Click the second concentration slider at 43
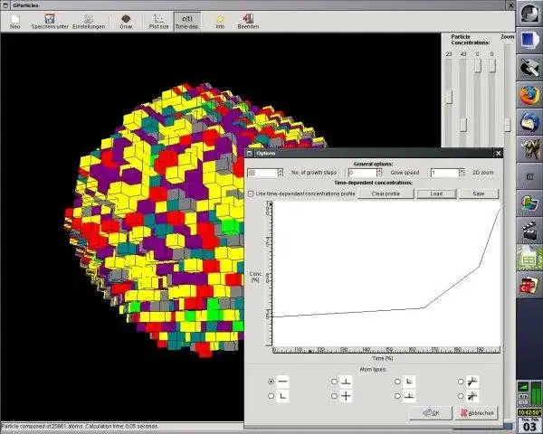The image size is (543, 434). click(x=463, y=125)
